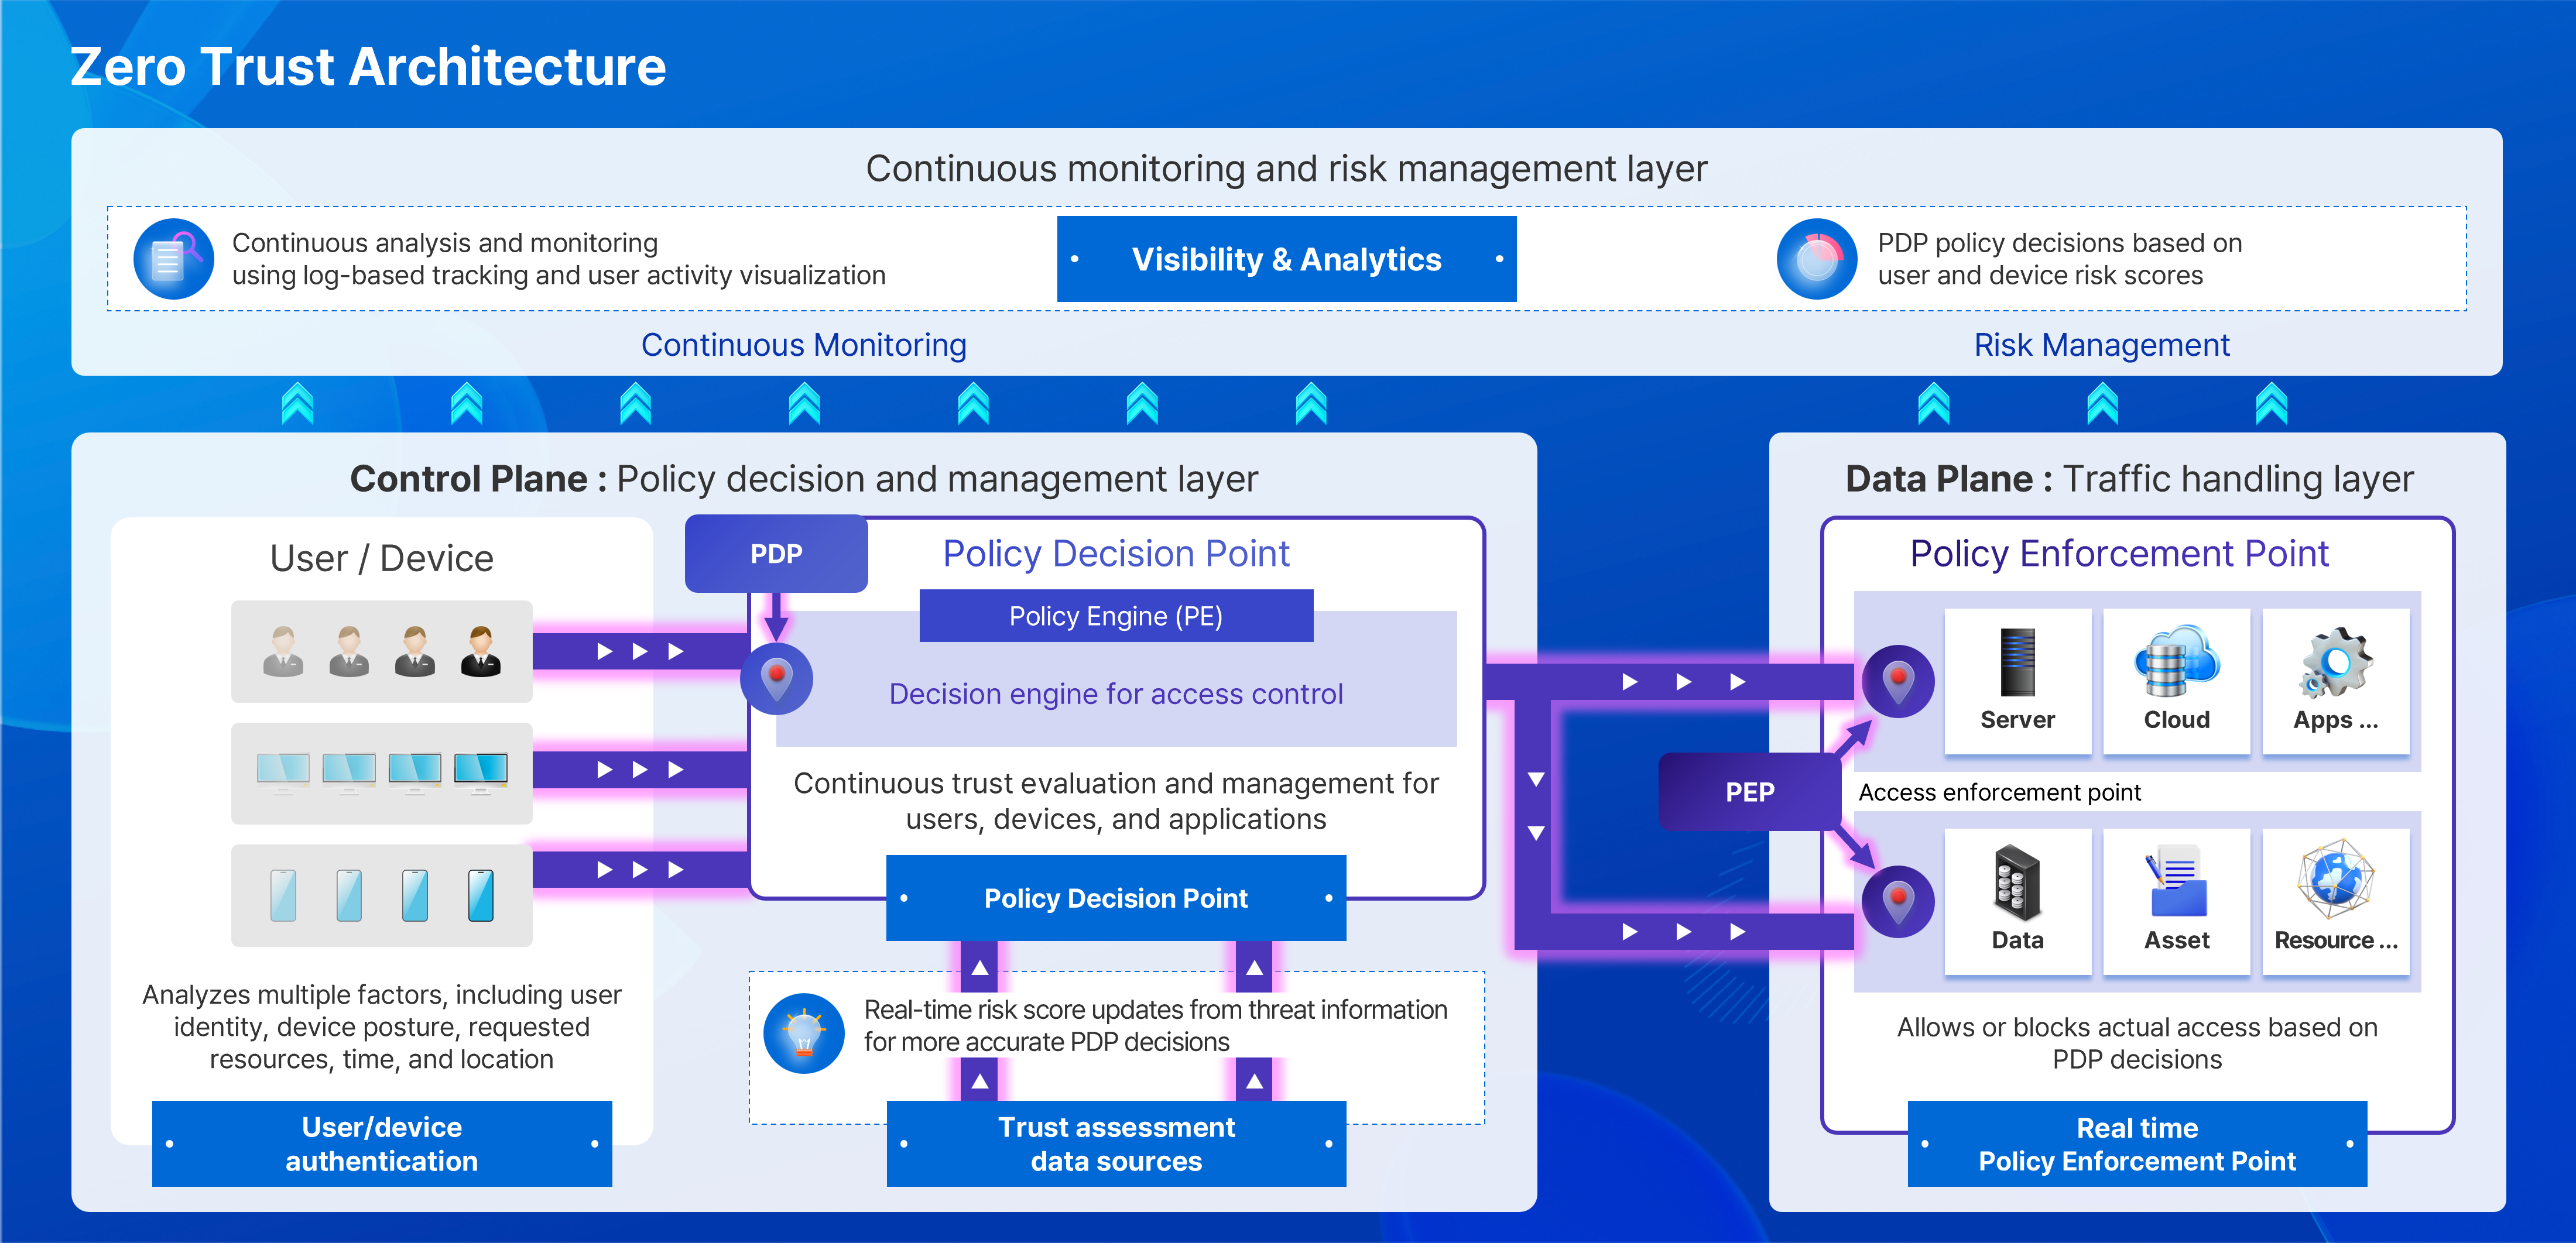
Task: Click the right up arrow above Trust assessment
Action: (x=1254, y=1081)
